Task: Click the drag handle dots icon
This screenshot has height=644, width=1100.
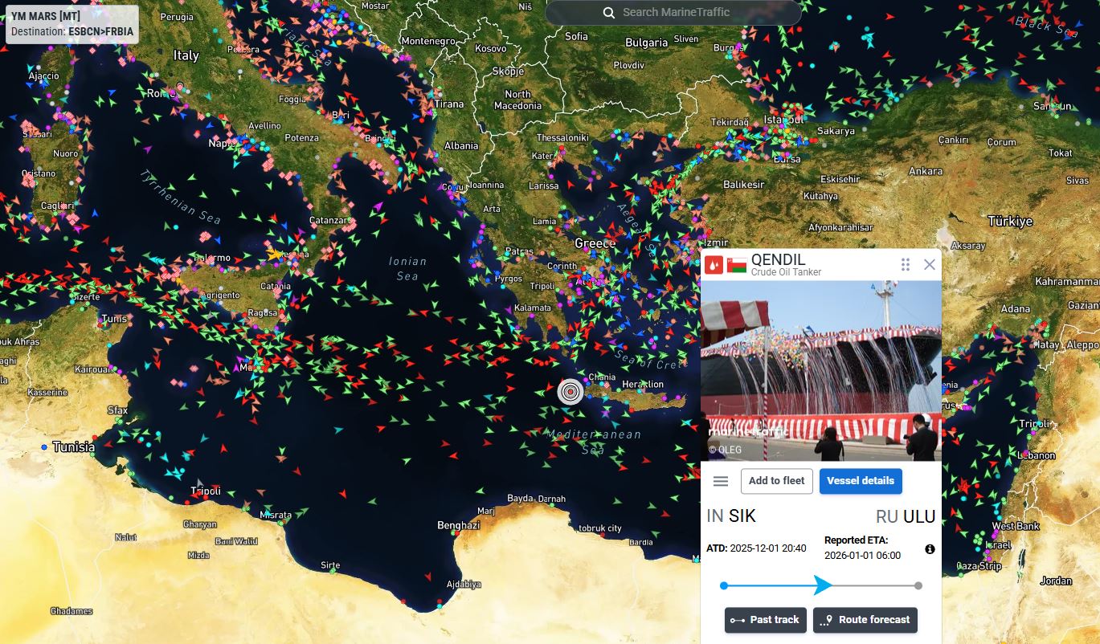Action: coord(906,264)
